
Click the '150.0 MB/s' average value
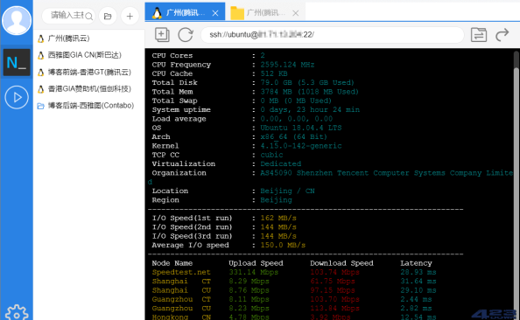click(x=283, y=245)
